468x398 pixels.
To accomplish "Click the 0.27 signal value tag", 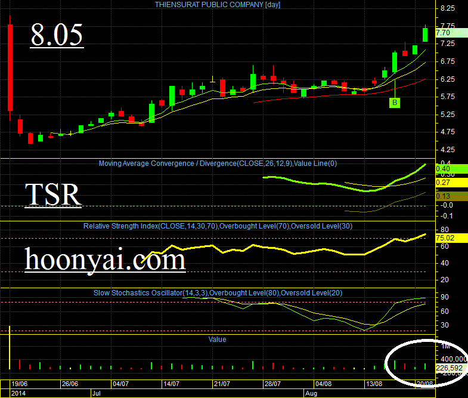I will click(x=451, y=183).
